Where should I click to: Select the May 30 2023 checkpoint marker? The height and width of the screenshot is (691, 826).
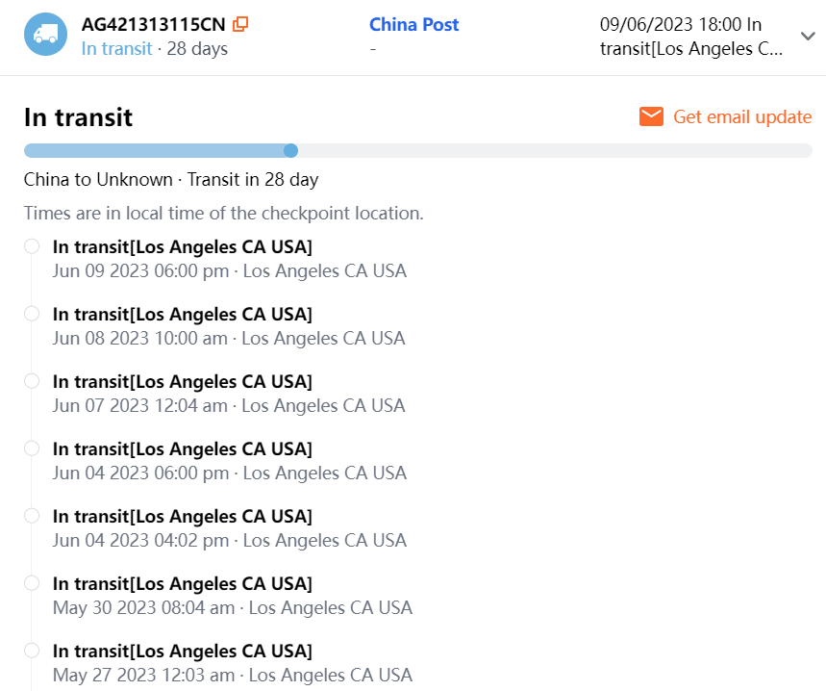click(32, 583)
